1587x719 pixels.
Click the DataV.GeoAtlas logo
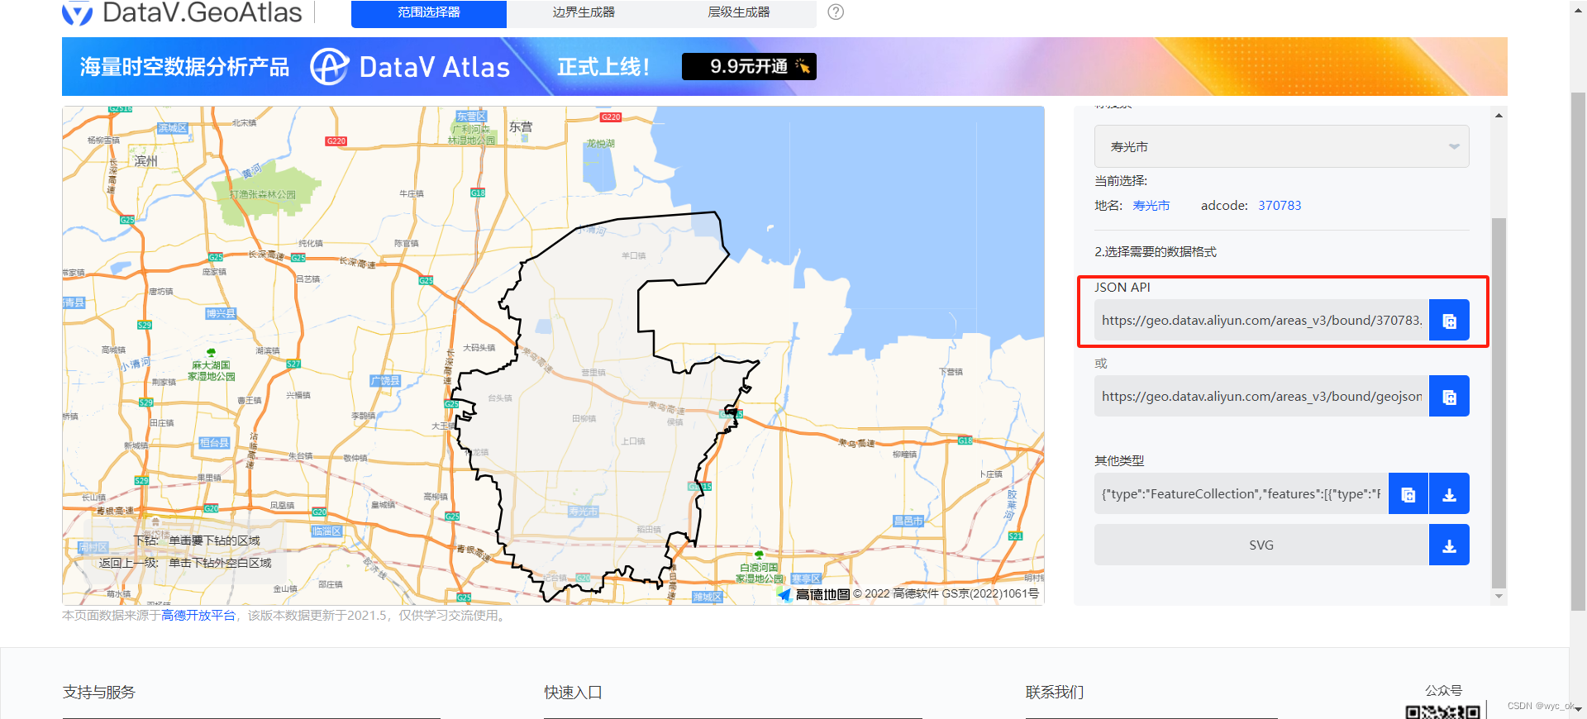pyautogui.click(x=183, y=12)
